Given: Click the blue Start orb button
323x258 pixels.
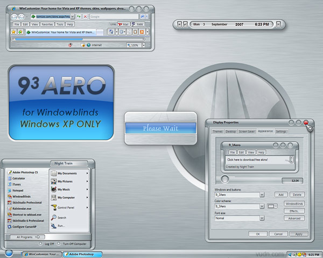Looking at the screenshot, I should (x=9, y=253).
